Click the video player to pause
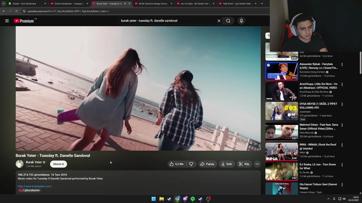 pyautogui.click(x=138, y=89)
